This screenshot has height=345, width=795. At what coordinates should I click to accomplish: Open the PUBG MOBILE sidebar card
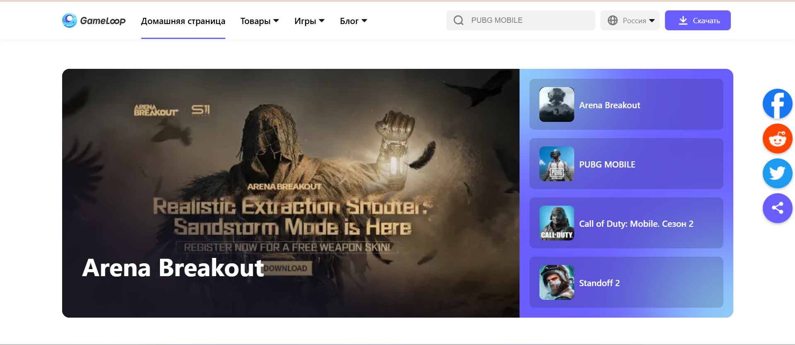click(626, 164)
